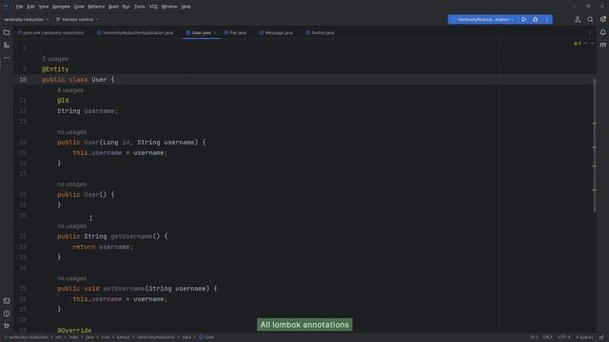Start debugging with the bug icon
This screenshot has width=609, height=342.
(535, 19)
